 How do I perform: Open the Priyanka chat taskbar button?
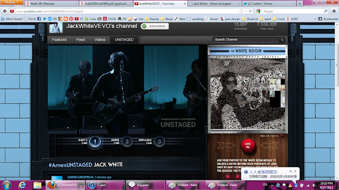click(x=146, y=185)
